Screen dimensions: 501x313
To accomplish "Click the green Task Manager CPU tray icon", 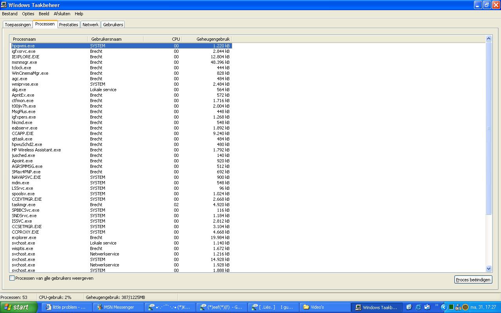I will pyautogui.click(x=451, y=307).
